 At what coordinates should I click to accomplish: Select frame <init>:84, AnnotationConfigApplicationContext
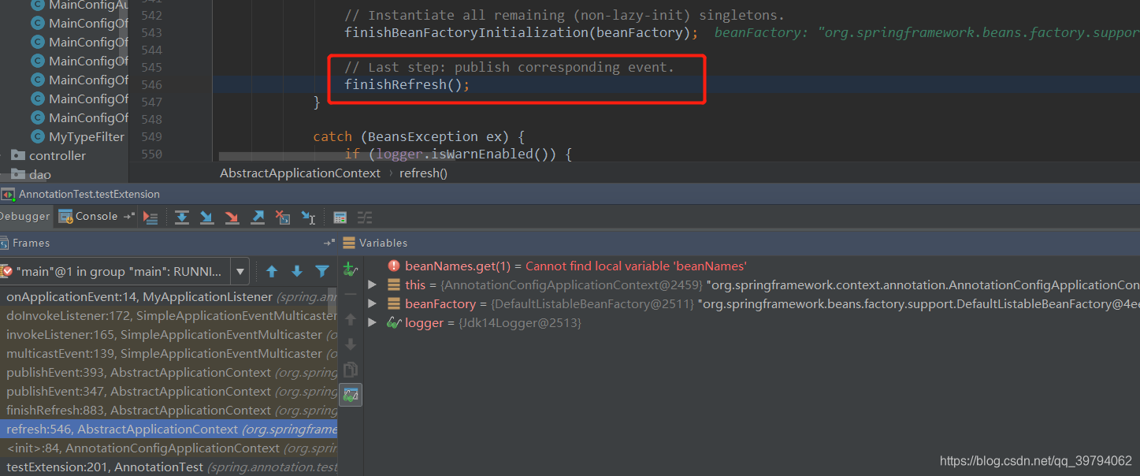coord(169,448)
